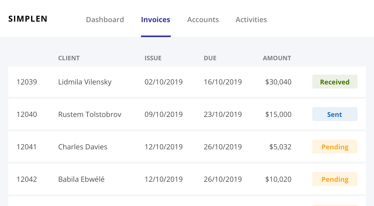
Task: Click the Sent status badge
Action: (x=335, y=114)
